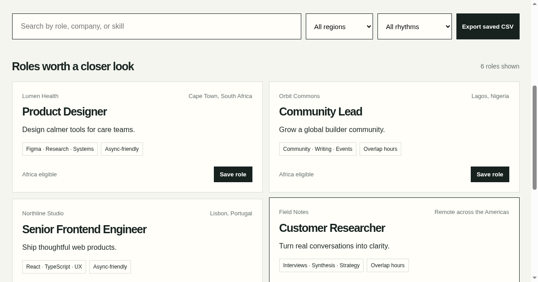This screenshot has width=538, height=282.
Task: Click the Northline Studio company name
Action: point(43,214)
